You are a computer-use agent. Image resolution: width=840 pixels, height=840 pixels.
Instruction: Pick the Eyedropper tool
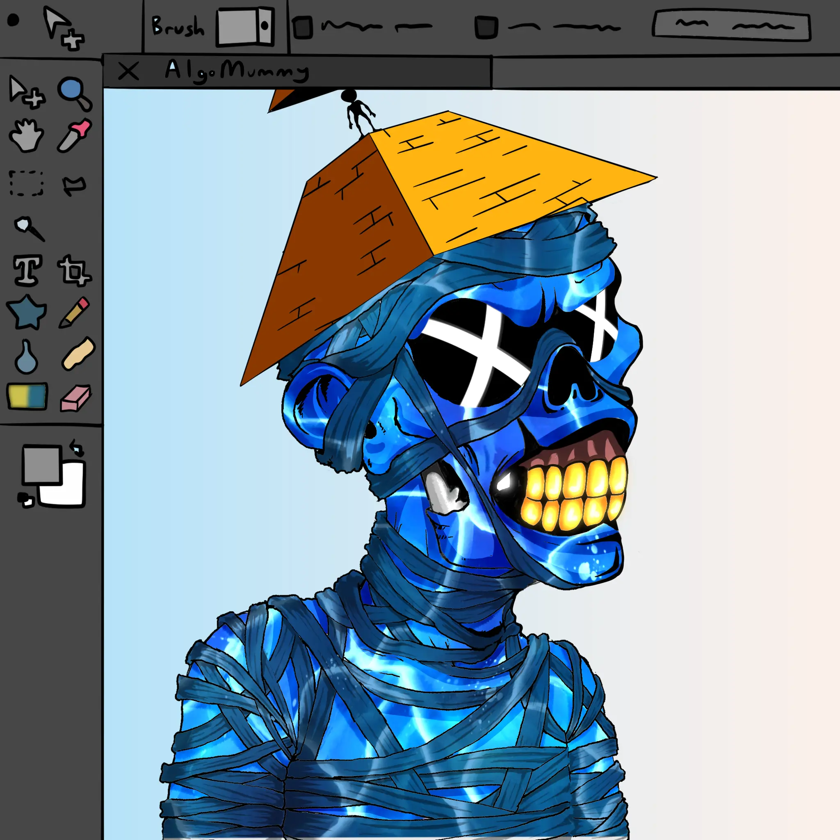[74, 136]
